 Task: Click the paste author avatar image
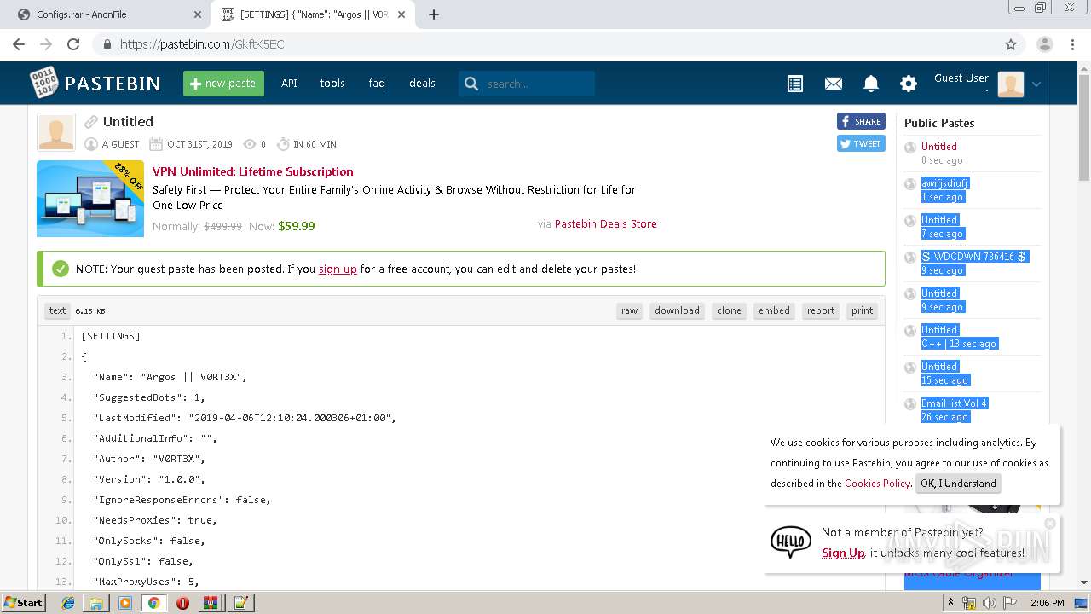(x=56, y=132)
